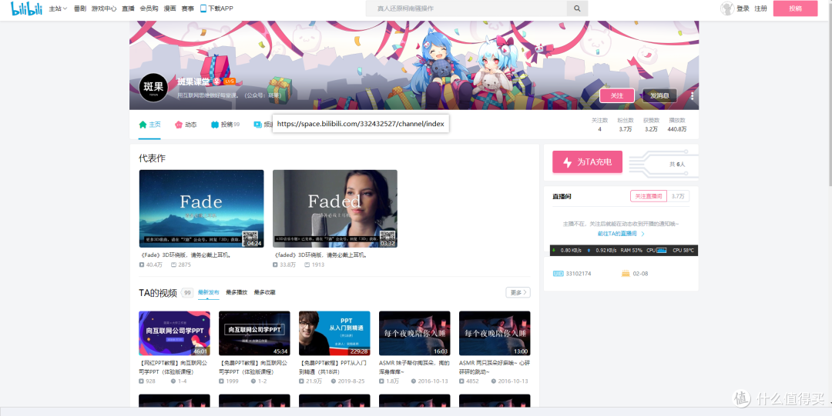
Task: Click the 频道 tab TV icon
Action: 258,125
